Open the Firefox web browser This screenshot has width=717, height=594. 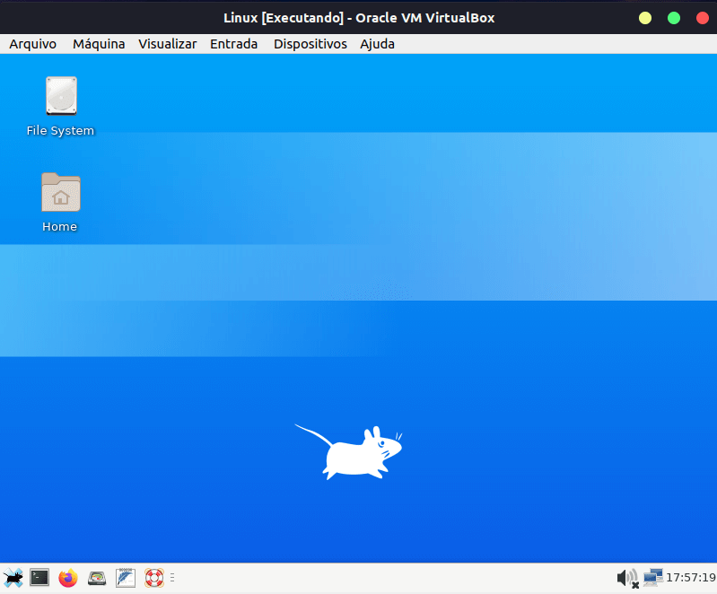[68, 578]
